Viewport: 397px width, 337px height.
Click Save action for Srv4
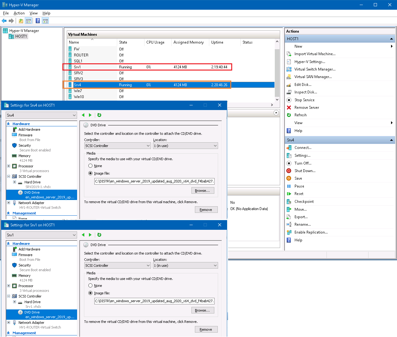point(298,178)
